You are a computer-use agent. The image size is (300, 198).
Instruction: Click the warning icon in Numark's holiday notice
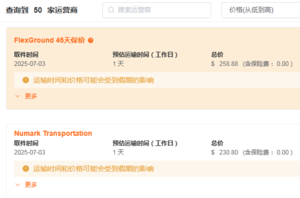pos(26,169)
